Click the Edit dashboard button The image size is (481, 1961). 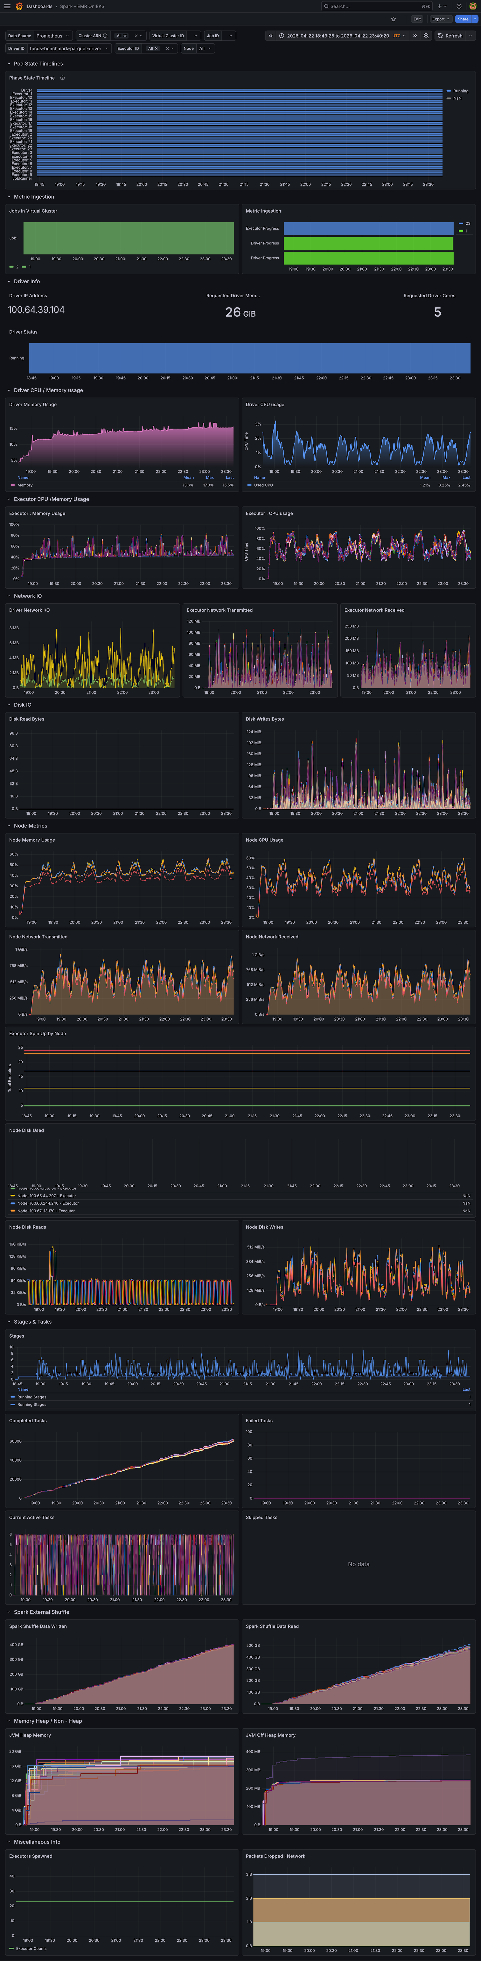[417, 19]
